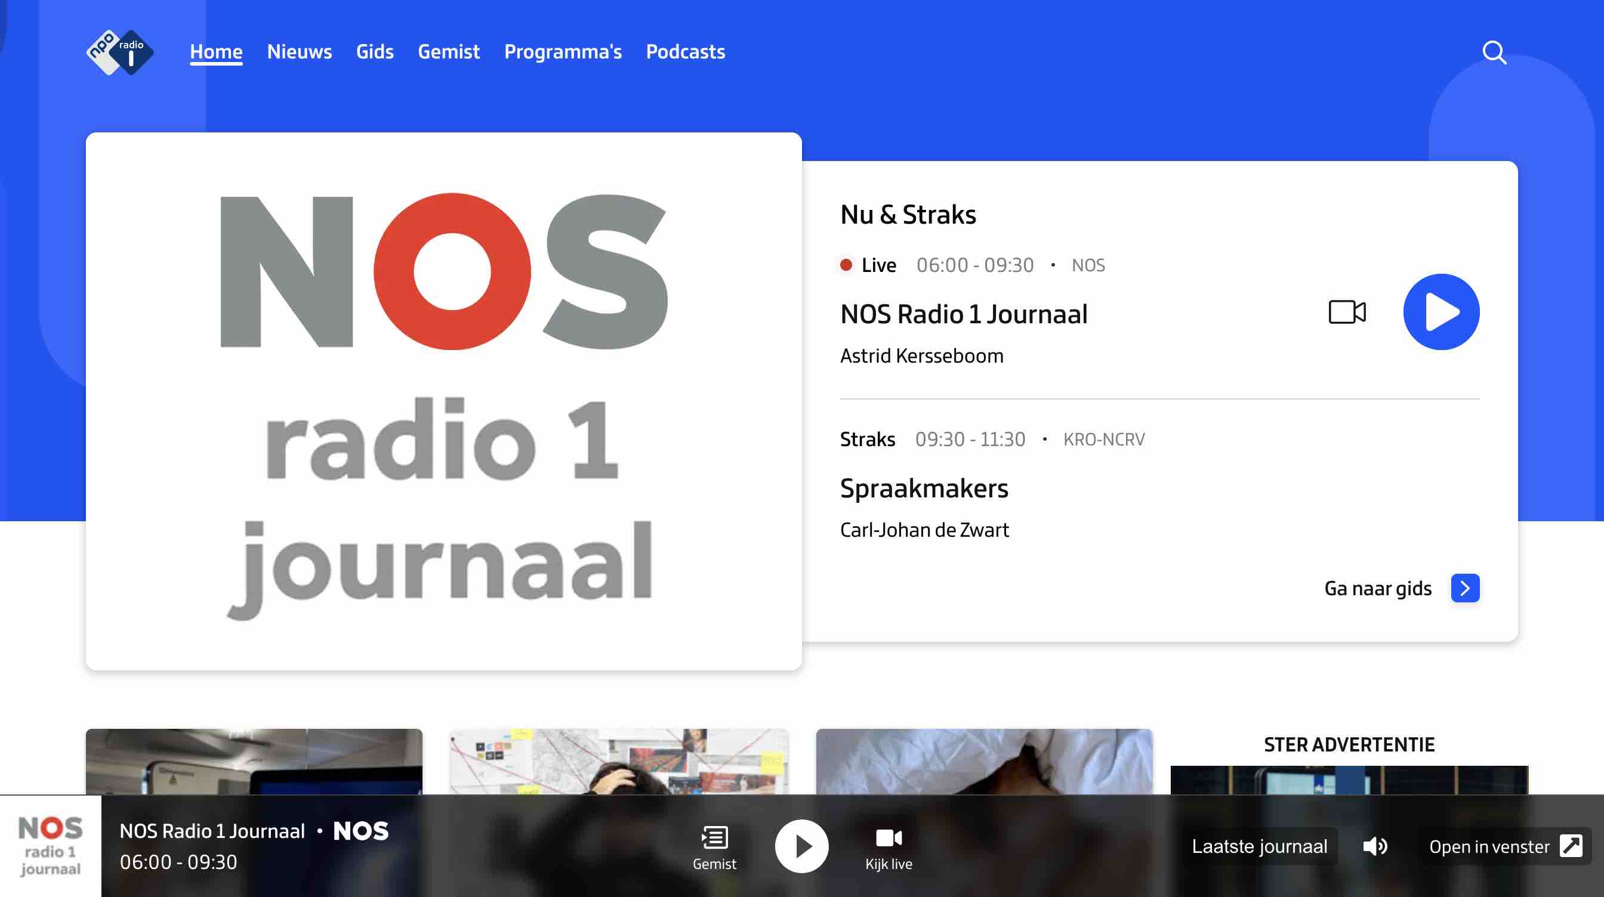Click the 06:00 - 09:30 time in player bar

coord(178,862)
